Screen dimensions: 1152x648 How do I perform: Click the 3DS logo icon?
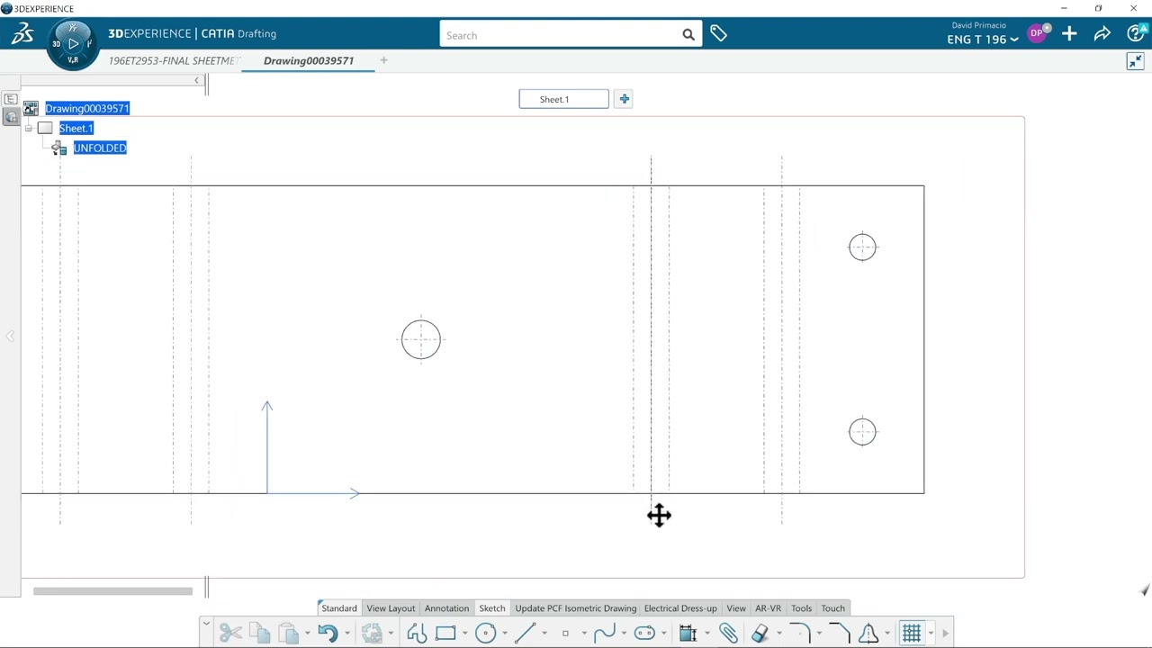click(x=22, y=34)
